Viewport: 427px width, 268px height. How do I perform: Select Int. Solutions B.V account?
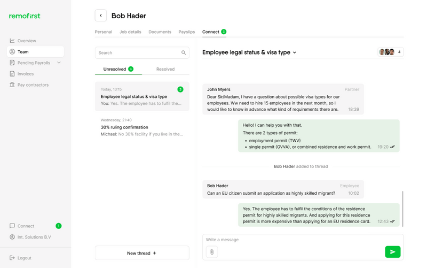(x=34, y=237)
